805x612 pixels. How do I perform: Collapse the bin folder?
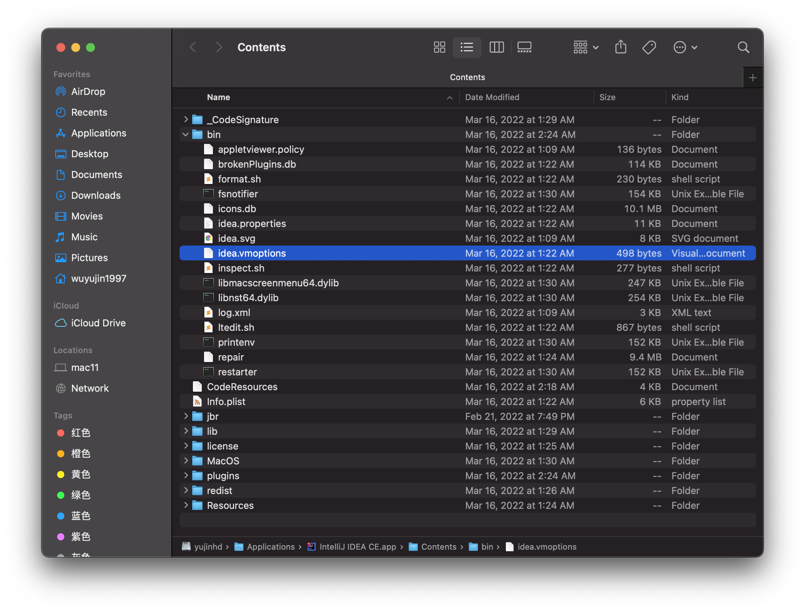click(185, 134)
